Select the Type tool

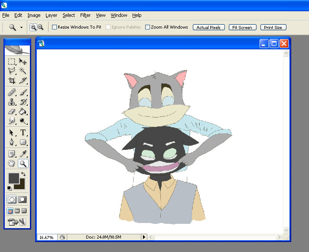coord(23,132)
